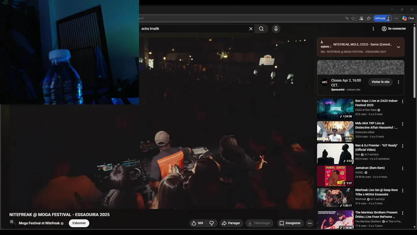Screen dimensions: 417x235
Task: Open options menu for the unlearn.dev ad
Action: [x=398, y=82]
